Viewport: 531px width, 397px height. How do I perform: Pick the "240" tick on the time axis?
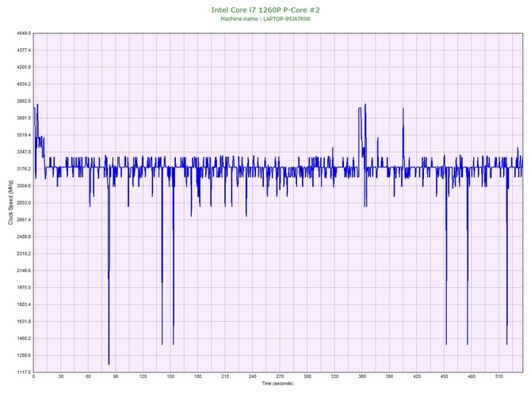pyautogui.click(x=253, y=376)
